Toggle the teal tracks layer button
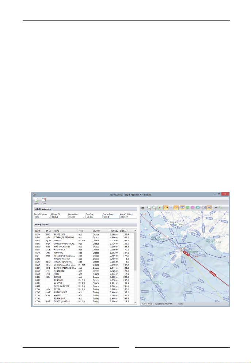This screenshot has width=251, height=363. point(198,208)
